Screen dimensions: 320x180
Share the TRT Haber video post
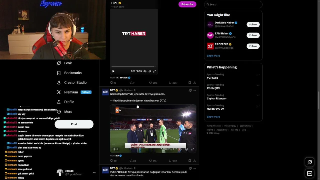pyautogui.click(x=195, y=83)
